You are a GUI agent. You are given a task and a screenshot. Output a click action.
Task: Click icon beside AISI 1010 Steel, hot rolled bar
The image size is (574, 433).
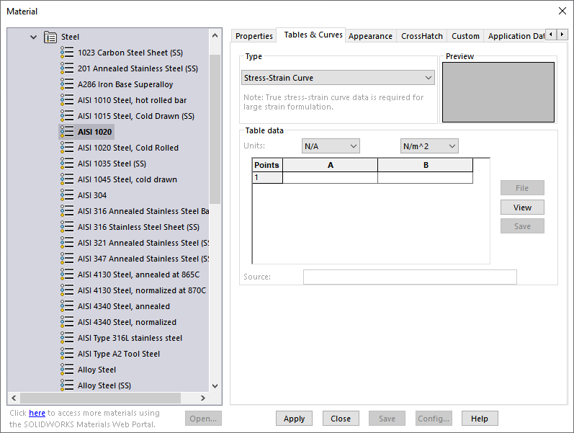67,100
